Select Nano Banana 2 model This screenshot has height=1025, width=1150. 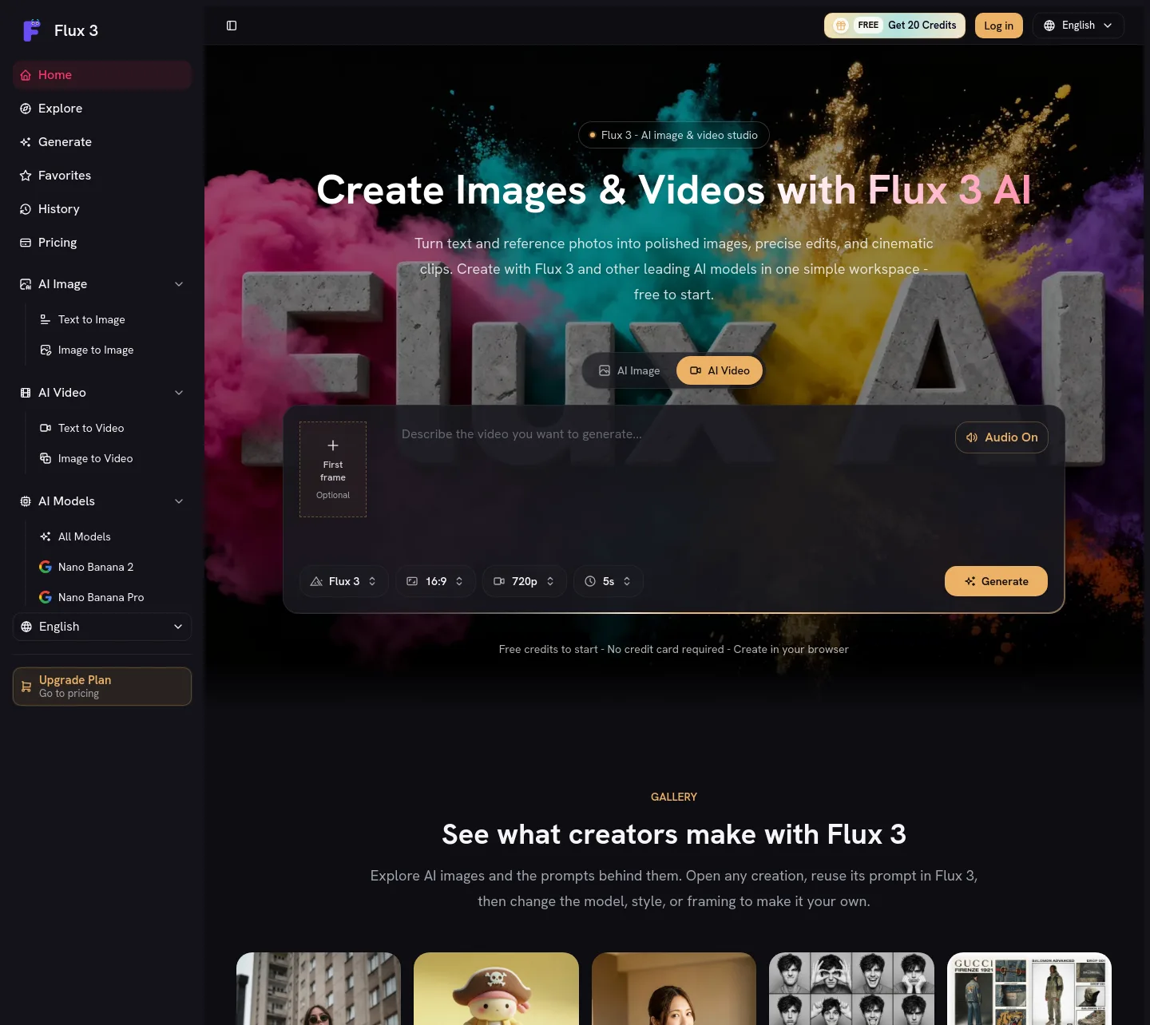click(112, 567)
